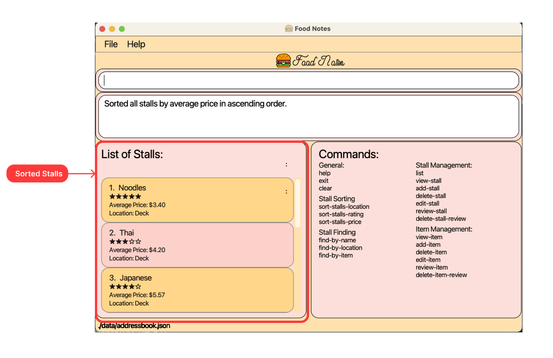Screen dimensions: 553x358
Task: Click the 'list' command text
Action: 420,173
